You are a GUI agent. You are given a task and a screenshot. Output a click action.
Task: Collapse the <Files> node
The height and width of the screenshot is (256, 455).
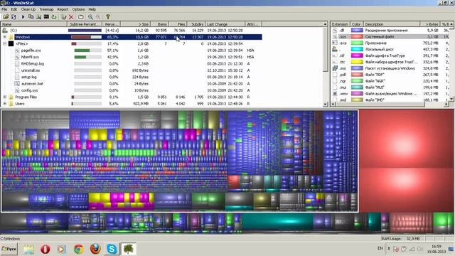point(5,43)
